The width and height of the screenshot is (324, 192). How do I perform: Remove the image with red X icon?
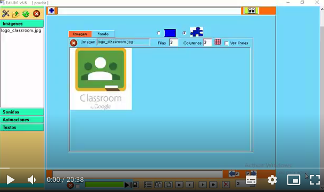click(x=73, y=43)
